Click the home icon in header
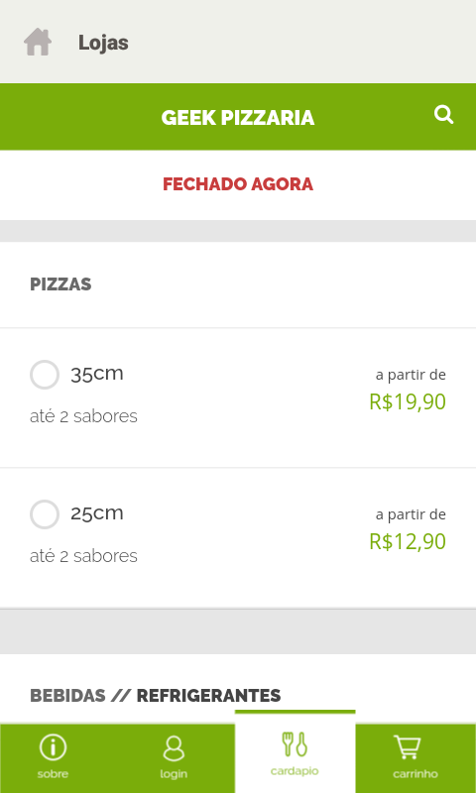 [38, 42]
